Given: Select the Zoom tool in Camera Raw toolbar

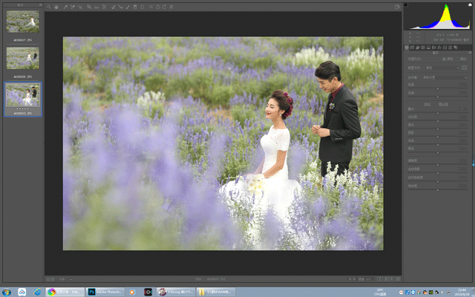Looking at the screenshot, I should [x=49, y=7].
